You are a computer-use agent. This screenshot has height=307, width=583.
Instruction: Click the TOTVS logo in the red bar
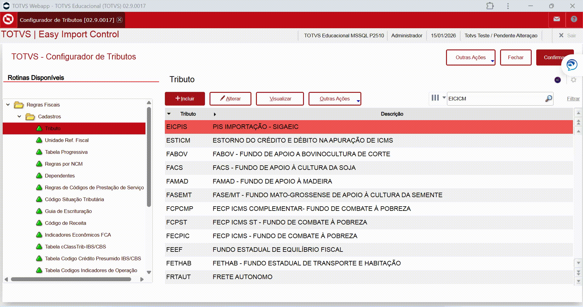point(8,20)
